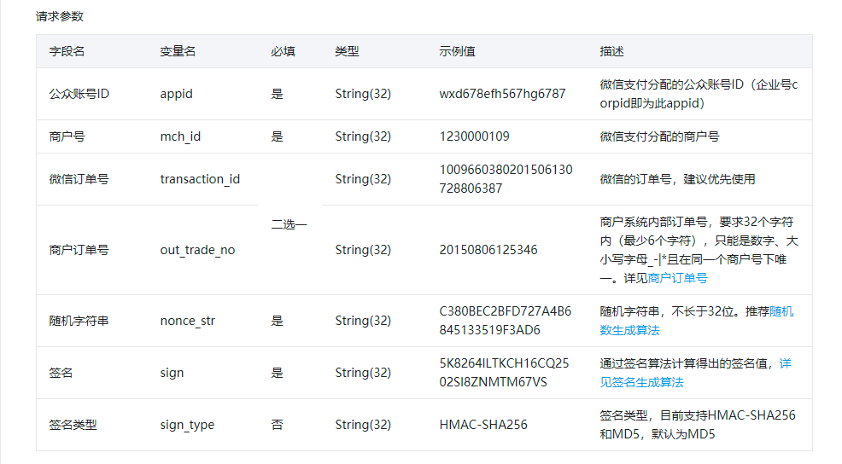Select the sign_type variable name
The height and width of the screenshot is (464, 842).
point(187,425)
